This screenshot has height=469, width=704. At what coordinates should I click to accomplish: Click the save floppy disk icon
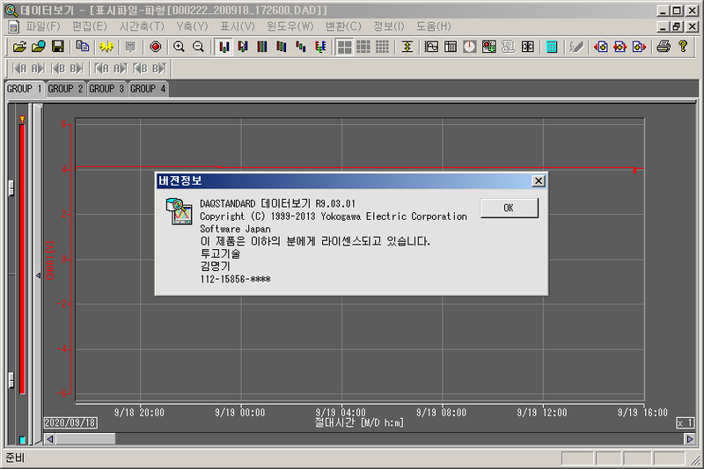pos(57,47)
